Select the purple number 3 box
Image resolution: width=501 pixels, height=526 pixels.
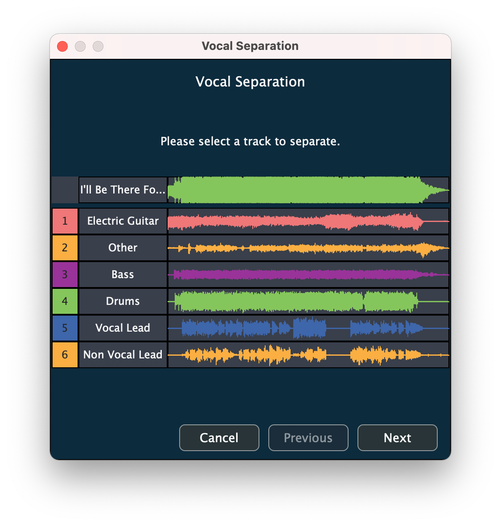[x=65, y=275]
